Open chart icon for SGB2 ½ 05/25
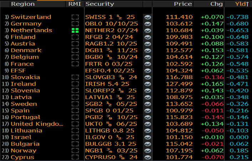252x161 pixels. (x=147, y=104)
